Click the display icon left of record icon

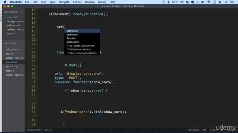(164, 2)
